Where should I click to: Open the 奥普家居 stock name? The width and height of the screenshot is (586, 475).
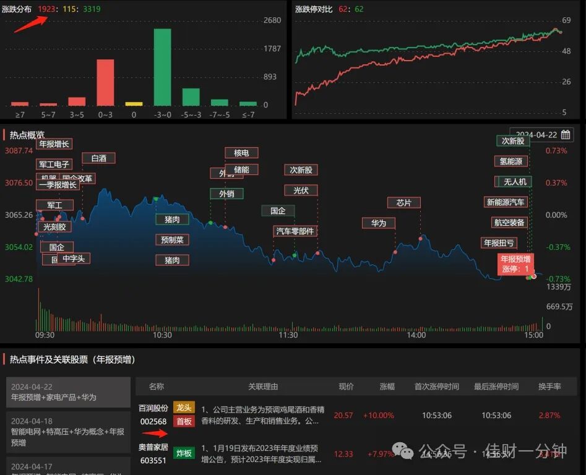(153, 447)
